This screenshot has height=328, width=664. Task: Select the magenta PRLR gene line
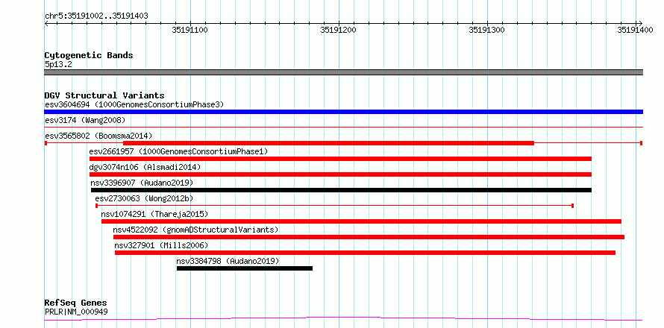[x=343, y=319]
